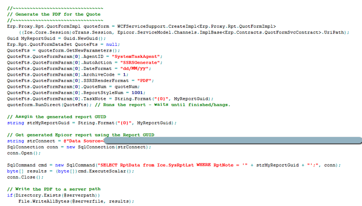This screenshot has height=206, width=362.
Task: Click the comment 'Generate the PDF for the Quote'
Action: pos(54,14)
